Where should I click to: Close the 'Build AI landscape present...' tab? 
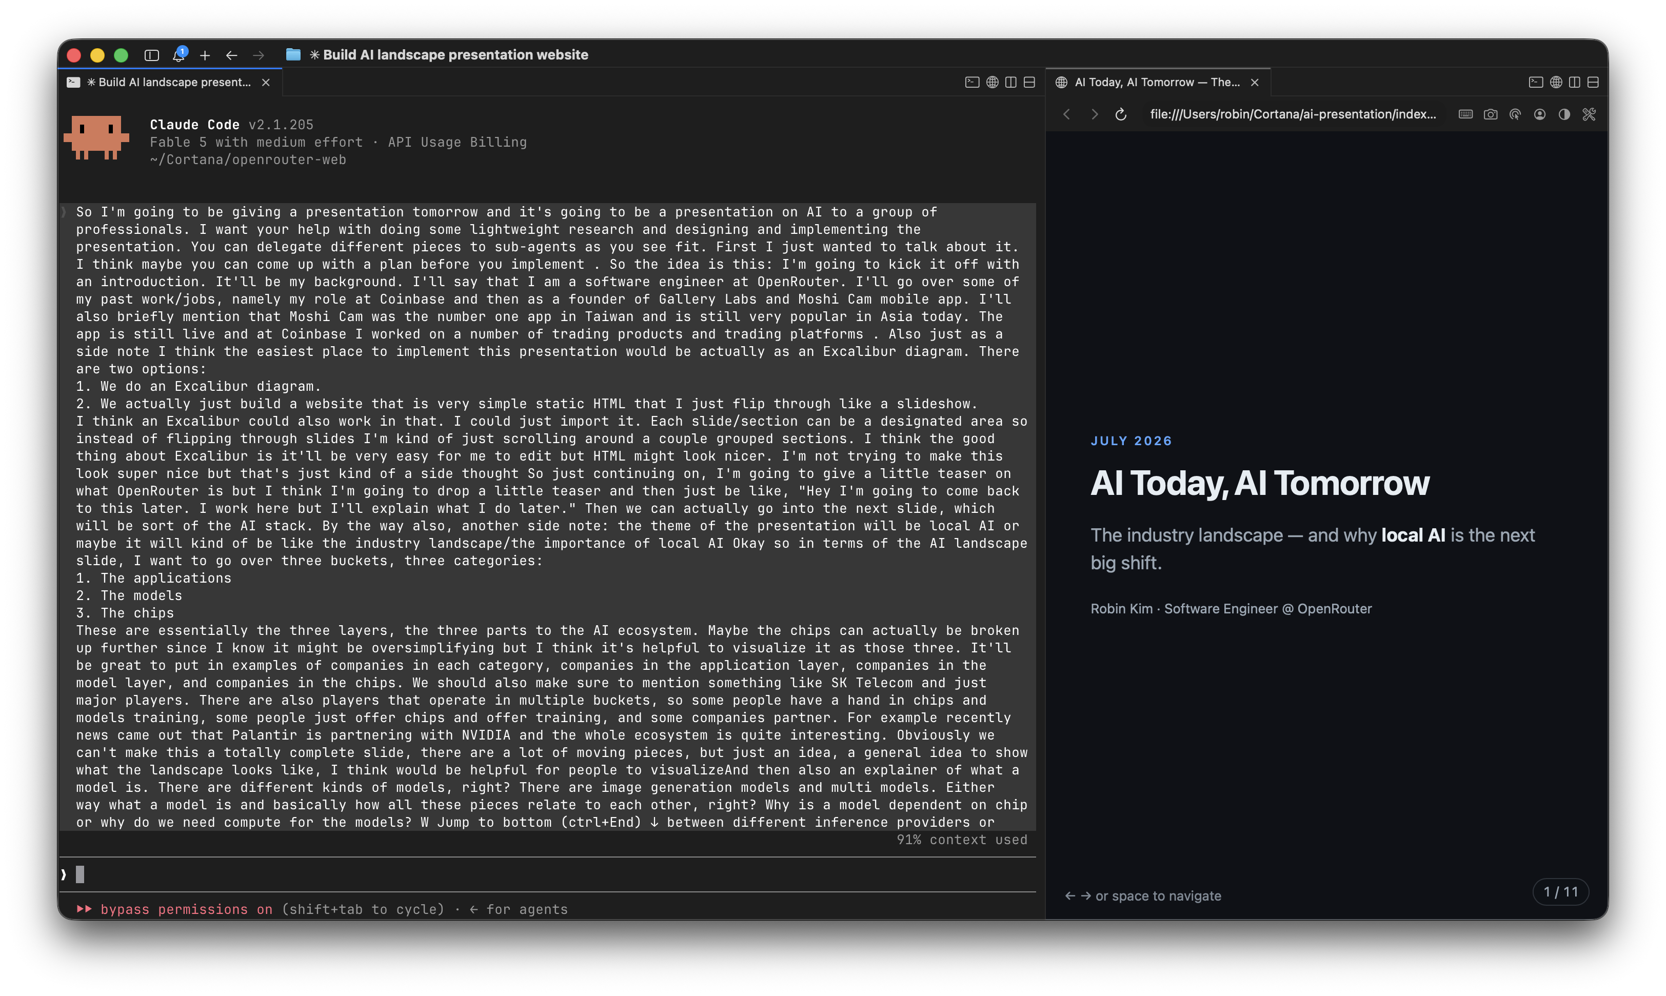tap(266, 82)
